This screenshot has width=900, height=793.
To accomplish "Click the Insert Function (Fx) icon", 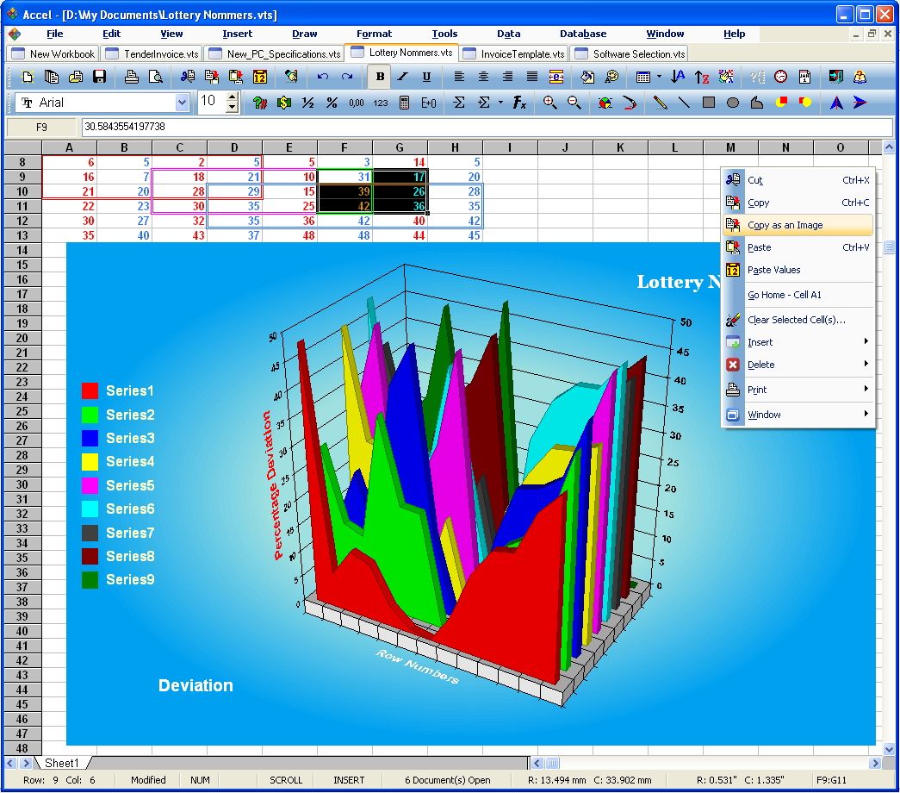I will (x=519, y=103).
